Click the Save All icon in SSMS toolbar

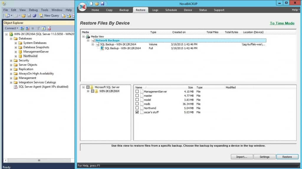(x=34, y=16)
